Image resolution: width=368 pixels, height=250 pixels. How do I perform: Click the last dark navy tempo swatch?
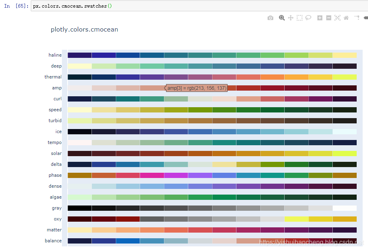(345, 142)
